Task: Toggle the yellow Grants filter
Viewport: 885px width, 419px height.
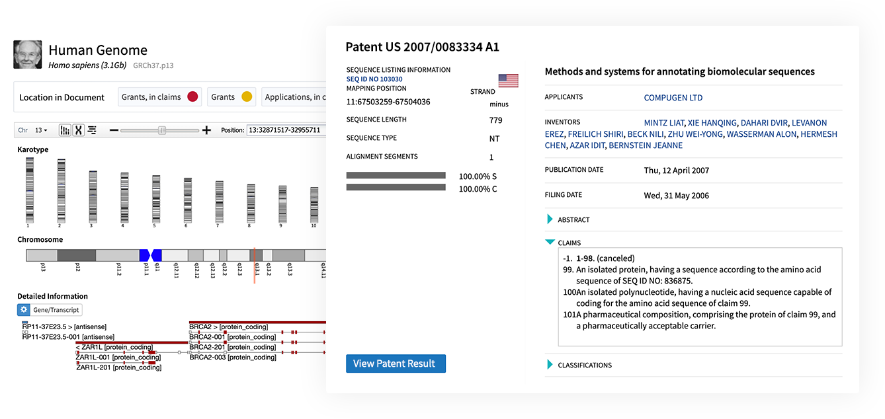Action: coord(232,97)
